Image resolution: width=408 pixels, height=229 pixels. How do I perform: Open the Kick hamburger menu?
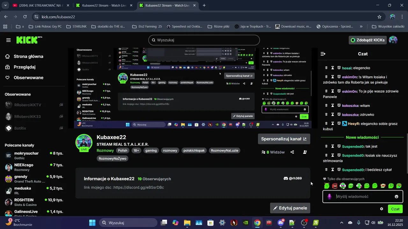[9, 40]
